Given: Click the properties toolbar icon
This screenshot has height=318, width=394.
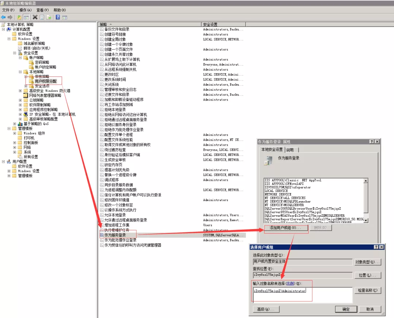Looking at the screenshot, I should [42, 17].
